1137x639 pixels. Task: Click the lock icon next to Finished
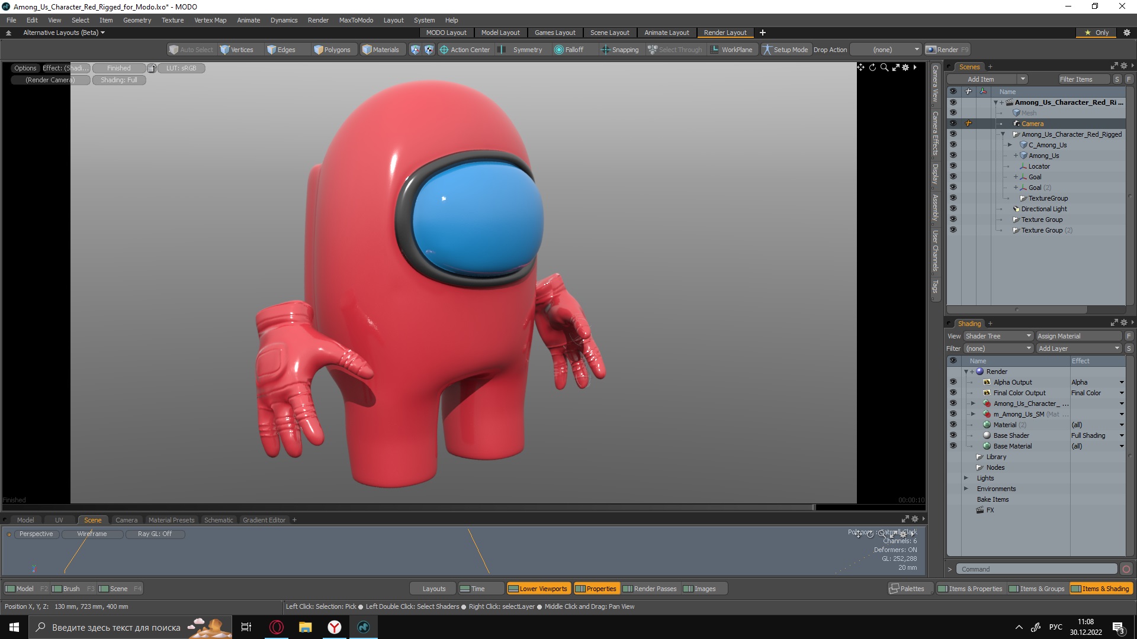click(152, 68)
